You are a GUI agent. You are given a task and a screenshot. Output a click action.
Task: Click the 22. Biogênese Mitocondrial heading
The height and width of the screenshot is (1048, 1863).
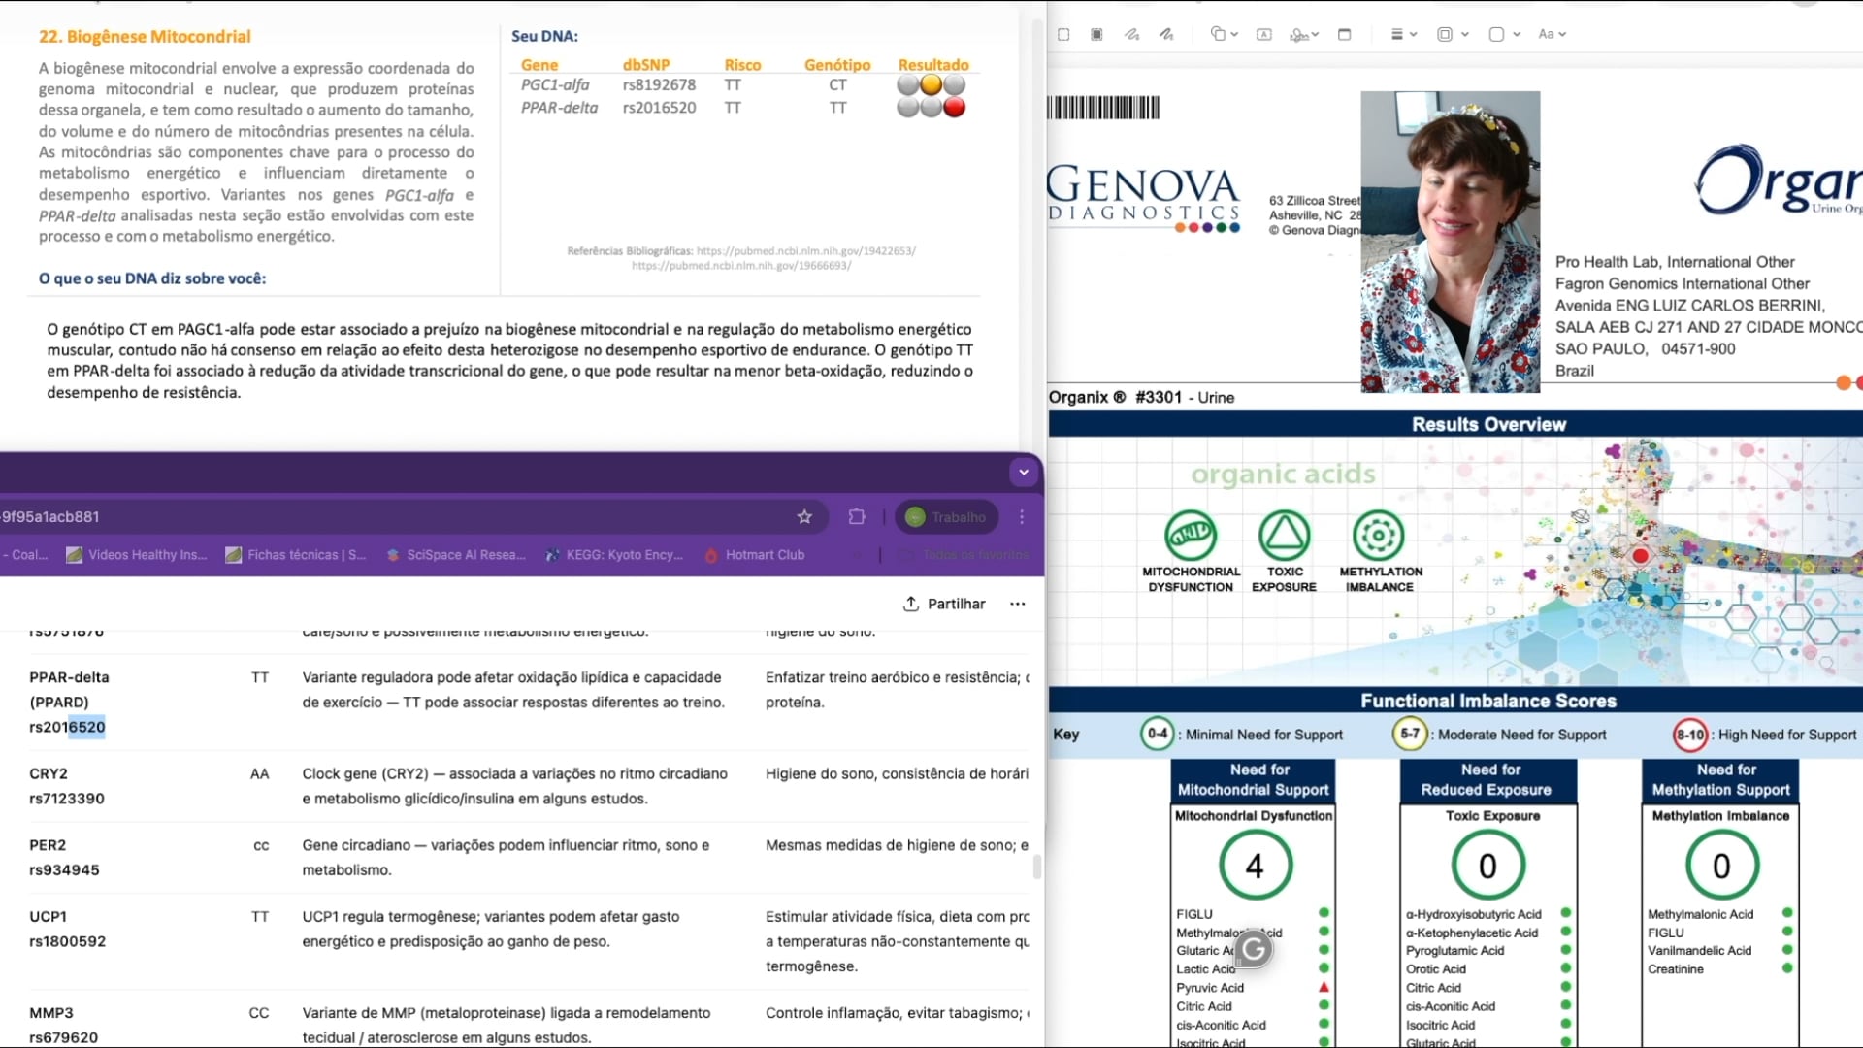tap(145, 37)
